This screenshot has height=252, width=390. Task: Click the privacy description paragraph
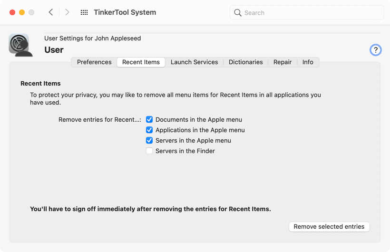[x=175, y=99]
